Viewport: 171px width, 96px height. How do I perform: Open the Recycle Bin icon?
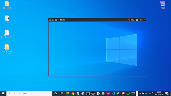point(163,5)
